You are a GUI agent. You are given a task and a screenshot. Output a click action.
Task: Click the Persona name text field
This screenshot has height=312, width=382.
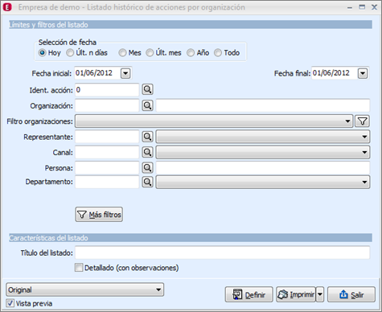pyautogui.click(x=263, y=168)
